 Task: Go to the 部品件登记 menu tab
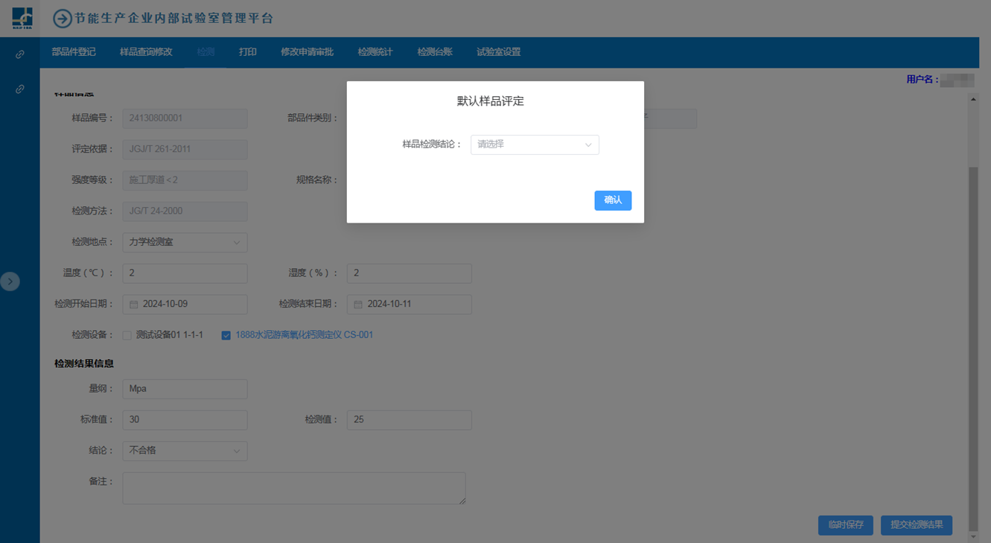coord(74,52)
